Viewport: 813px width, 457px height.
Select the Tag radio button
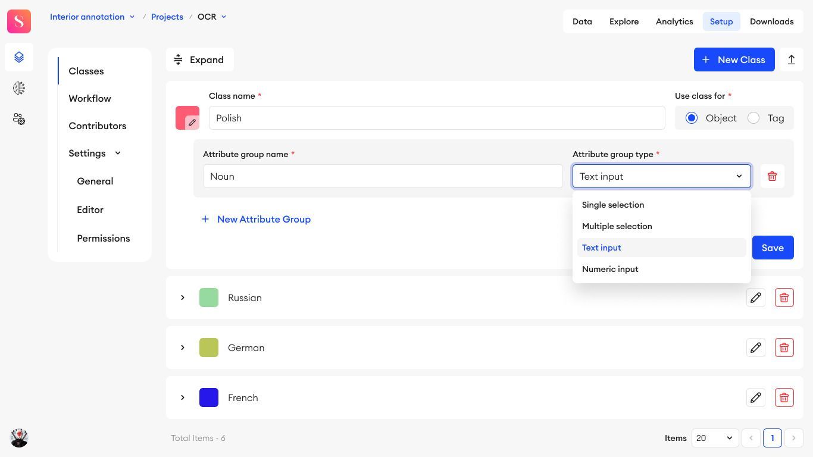click(x=753, y=118)
